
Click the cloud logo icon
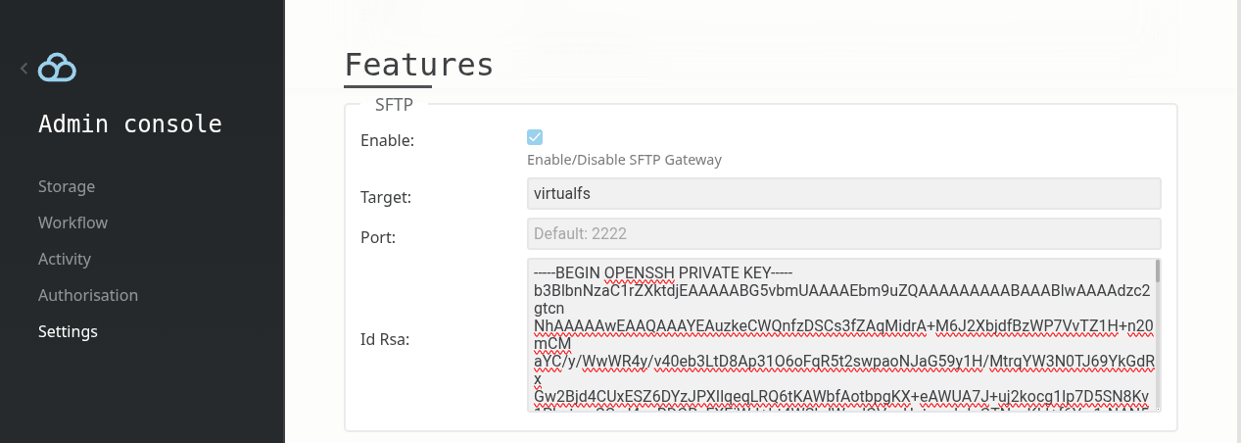pyautogui.click(x=58, y=68)
